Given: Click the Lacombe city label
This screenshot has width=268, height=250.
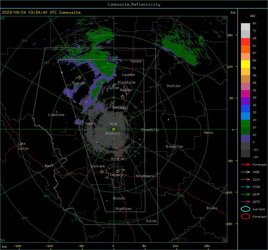Looking at the screenshot, I should click(128, 75).
